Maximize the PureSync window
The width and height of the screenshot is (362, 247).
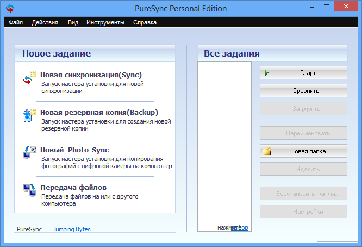327,7
